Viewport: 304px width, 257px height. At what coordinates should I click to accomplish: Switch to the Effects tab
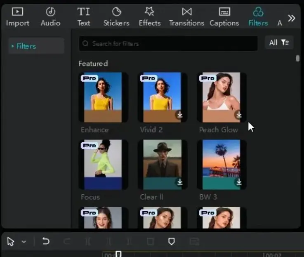point(150,17)
